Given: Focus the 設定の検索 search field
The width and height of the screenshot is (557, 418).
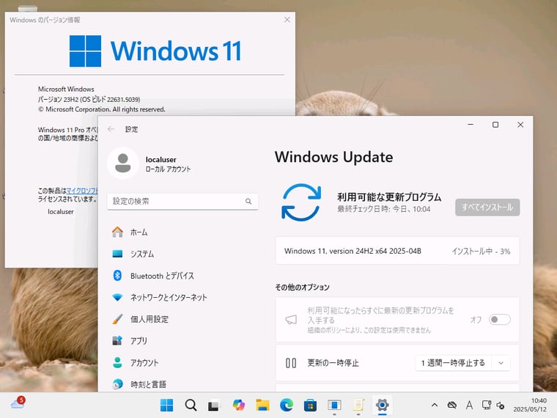Looking at the screenshot, I should coord(182,202).
